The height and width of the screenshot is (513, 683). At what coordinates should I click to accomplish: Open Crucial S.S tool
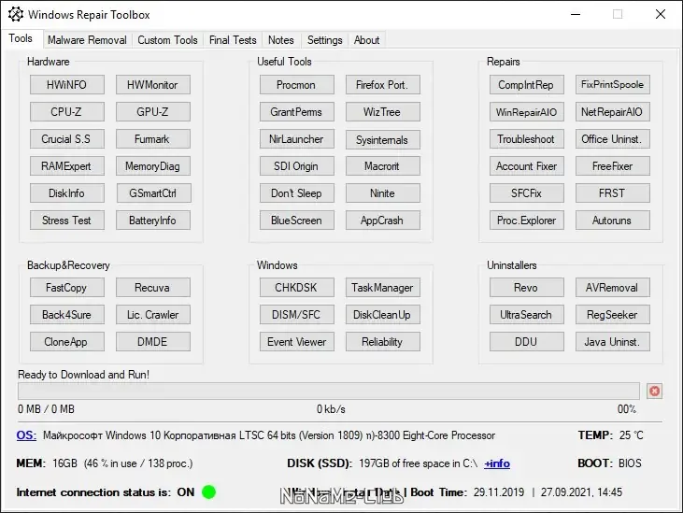pos(67,139)
